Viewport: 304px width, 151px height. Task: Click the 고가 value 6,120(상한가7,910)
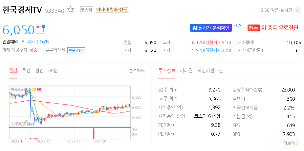point(211,42)
